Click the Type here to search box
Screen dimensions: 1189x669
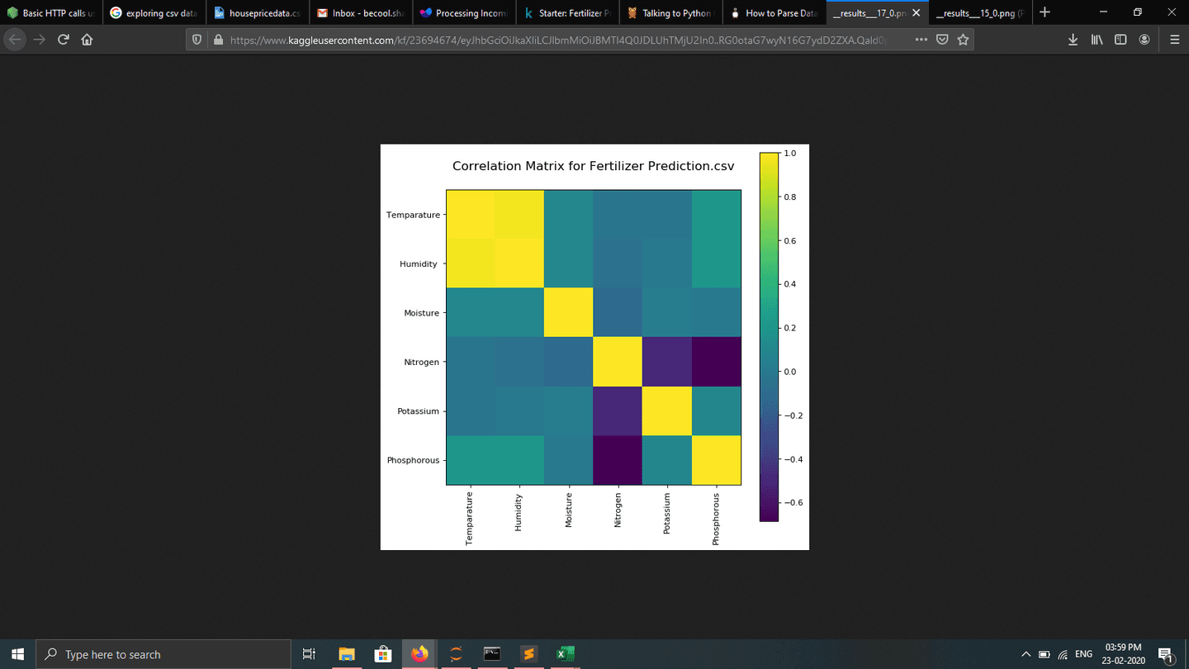164,654
